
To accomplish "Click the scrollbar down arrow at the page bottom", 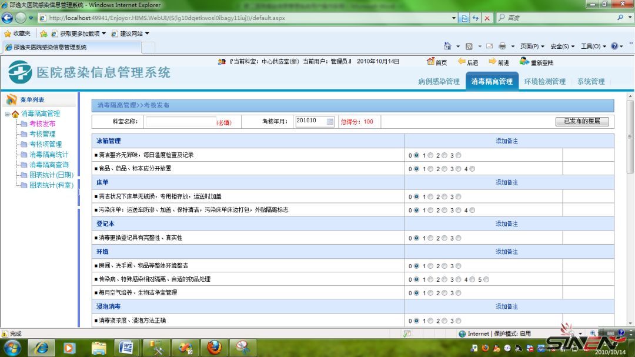I will pyautogui.click(x=630, y=323).
